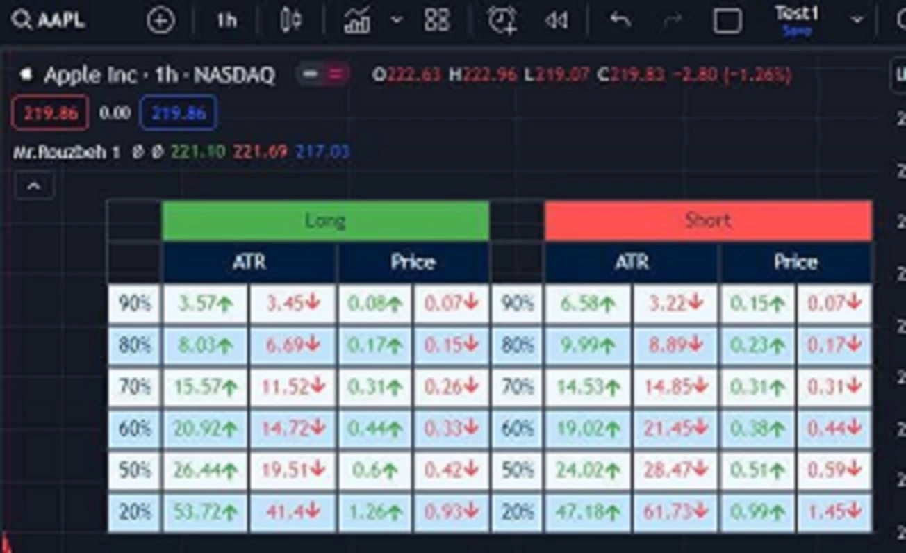Click the 1.45 down Price cell

click(x=834, y=513)
